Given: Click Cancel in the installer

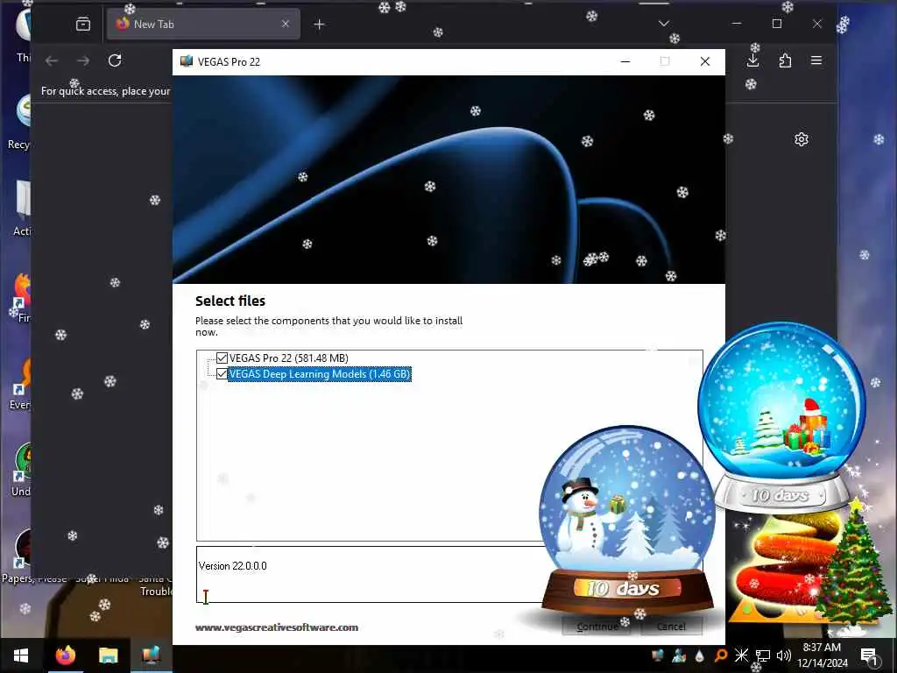Looking at the screenshot, I should (x=671, y=626).
